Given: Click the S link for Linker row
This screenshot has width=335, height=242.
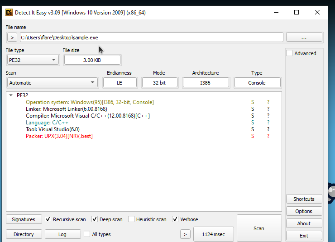Looking at the screenshot, I should pyautogui.click(x=253, y=109).
